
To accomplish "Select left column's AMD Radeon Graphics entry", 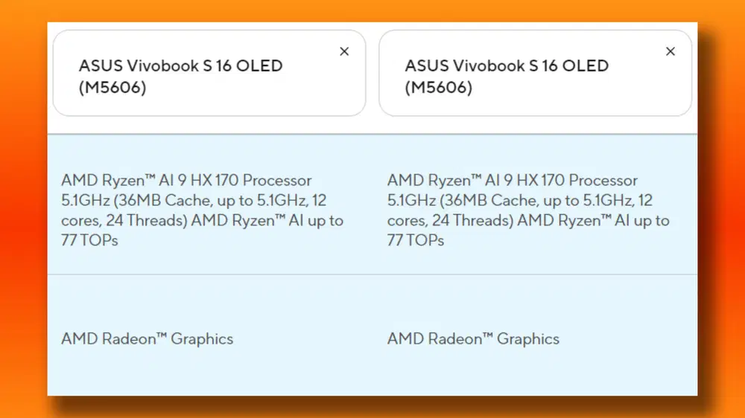I will click(x=148, y=339).
